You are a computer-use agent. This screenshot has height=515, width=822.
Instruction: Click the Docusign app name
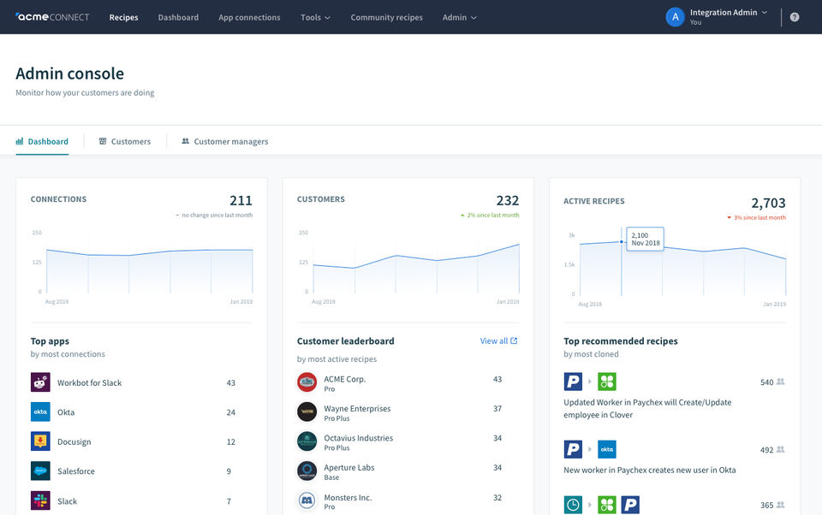[74, 441]
